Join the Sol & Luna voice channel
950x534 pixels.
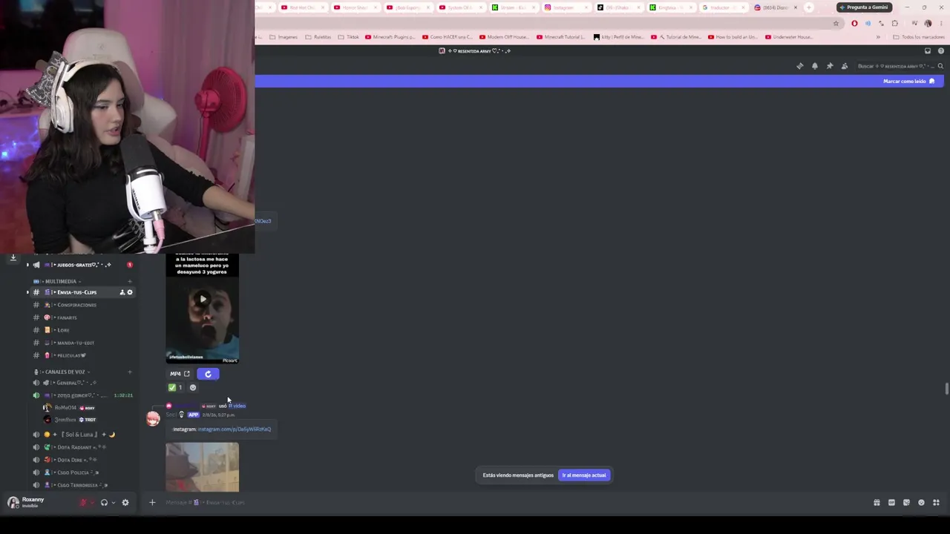[78, 435]
